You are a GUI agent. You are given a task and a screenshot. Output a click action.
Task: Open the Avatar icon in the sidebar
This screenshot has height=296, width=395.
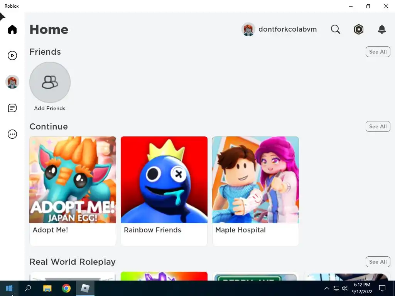pos(12,82)
